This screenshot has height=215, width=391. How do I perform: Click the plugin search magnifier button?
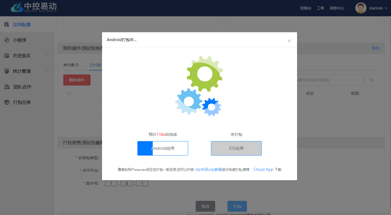[371, 80]
